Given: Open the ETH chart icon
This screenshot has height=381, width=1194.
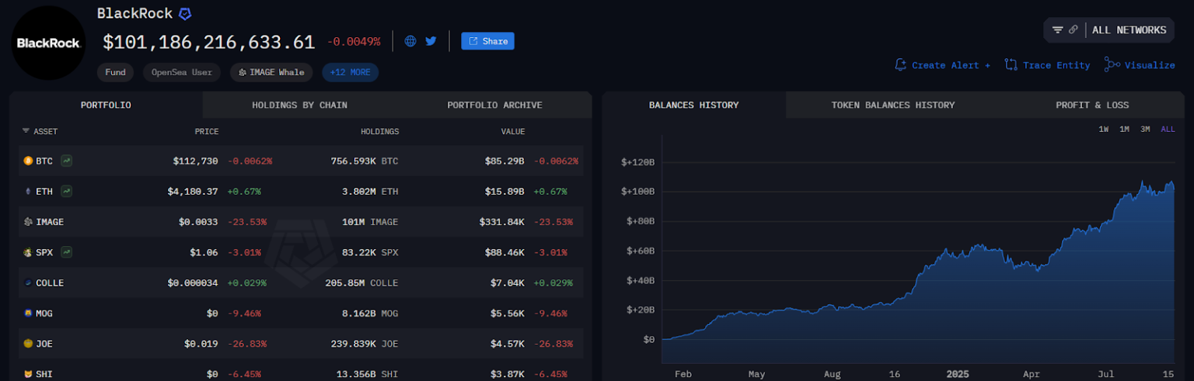Looking at the screenshot, I should (x=67, y=191).
